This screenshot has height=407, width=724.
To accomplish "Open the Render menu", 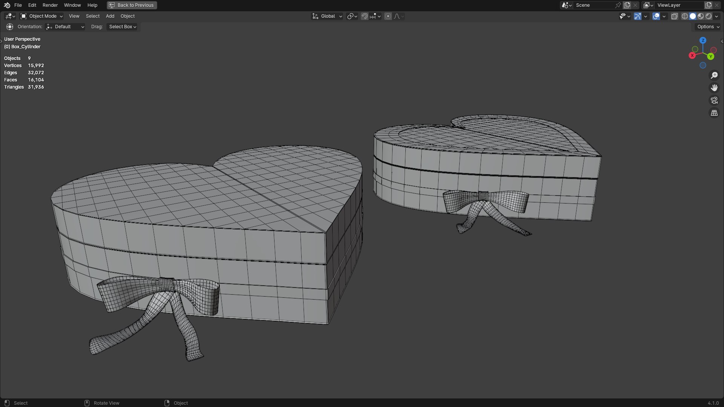I will pyautogui.click(x=50, y=5).
